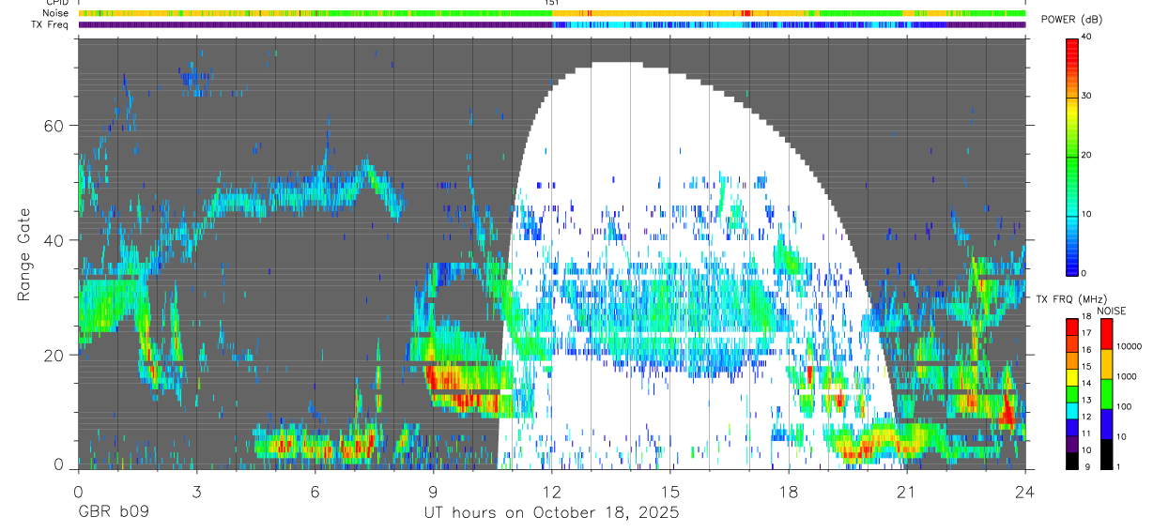1153x532 pixels.
Task: Click the x-axis title UT hours on October 18, 2025
Action: [551, 512]
